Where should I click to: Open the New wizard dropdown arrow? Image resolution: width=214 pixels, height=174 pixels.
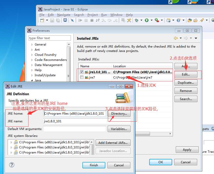point(47,20)
